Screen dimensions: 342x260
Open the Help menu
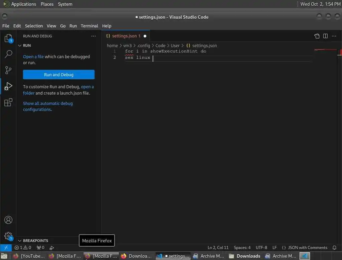[x=107, y=26]
